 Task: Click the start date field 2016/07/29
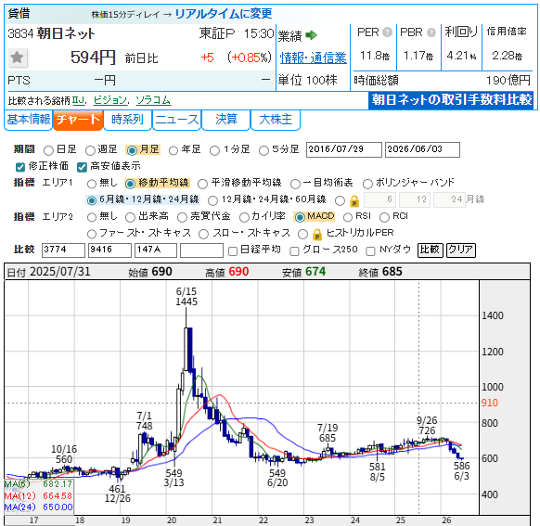click(343, 149)
